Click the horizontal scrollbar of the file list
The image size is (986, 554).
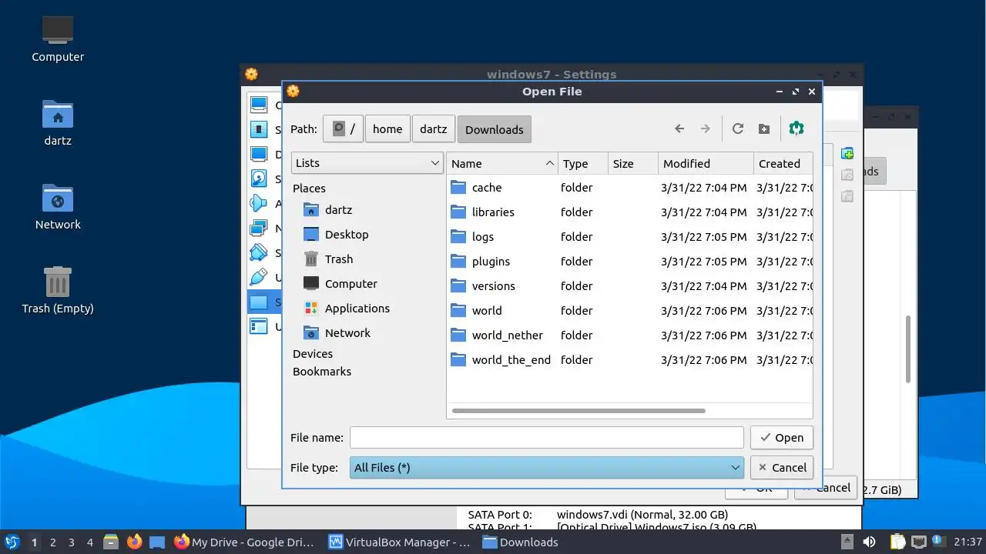click(579, 410)
